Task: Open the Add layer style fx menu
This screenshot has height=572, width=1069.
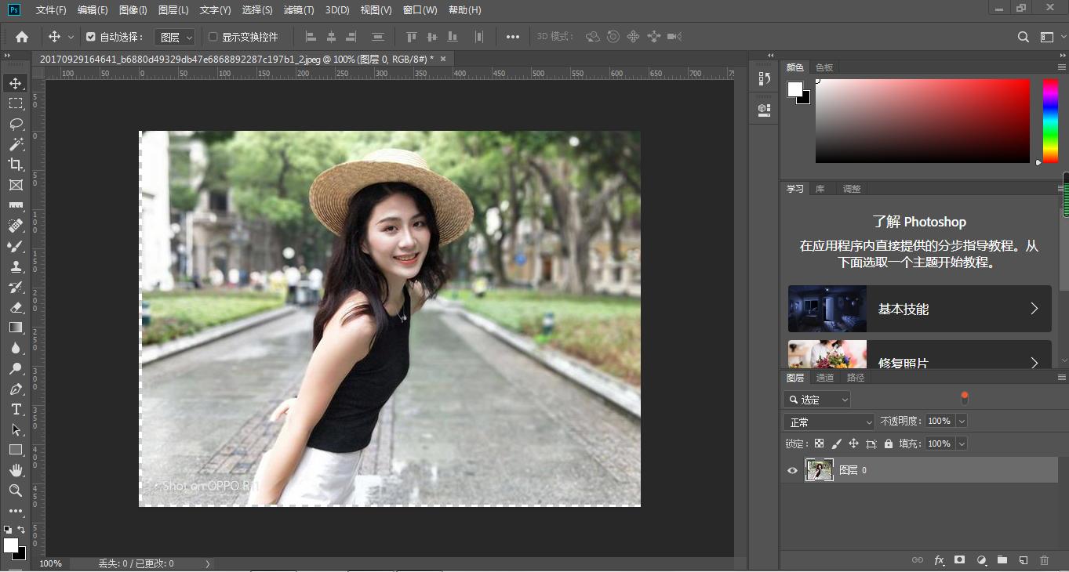Action: tap(939, 560)
